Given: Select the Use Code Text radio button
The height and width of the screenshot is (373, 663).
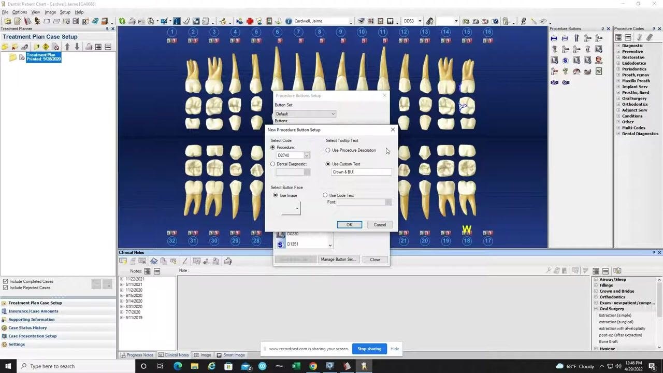Looking at the screenshot, I should coord(325,195).
